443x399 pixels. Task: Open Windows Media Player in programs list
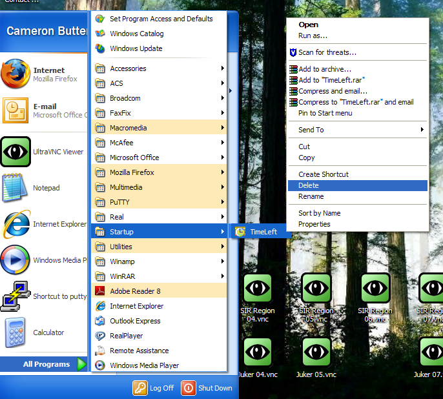[x=159, y=365]
